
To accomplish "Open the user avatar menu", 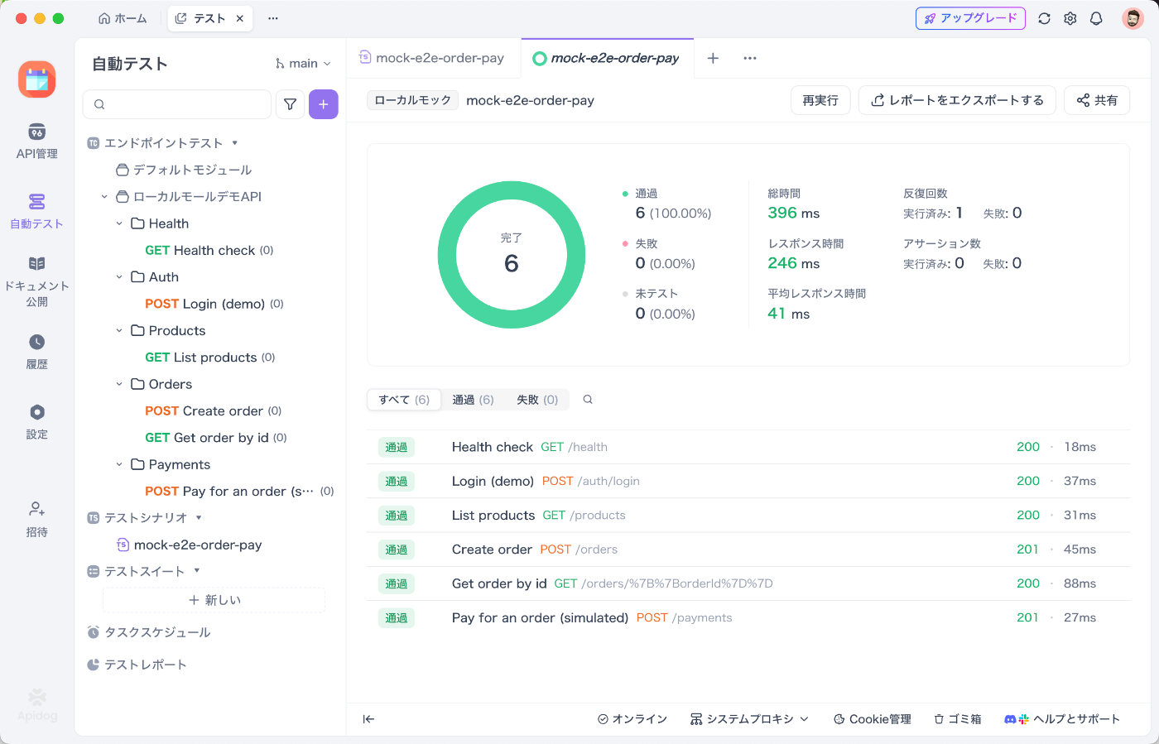I will (x=1133, y=18).
